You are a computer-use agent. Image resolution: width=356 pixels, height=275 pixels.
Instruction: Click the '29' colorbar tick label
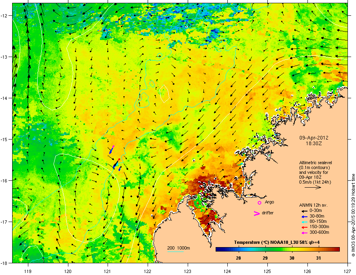click(x=265, y=258)
